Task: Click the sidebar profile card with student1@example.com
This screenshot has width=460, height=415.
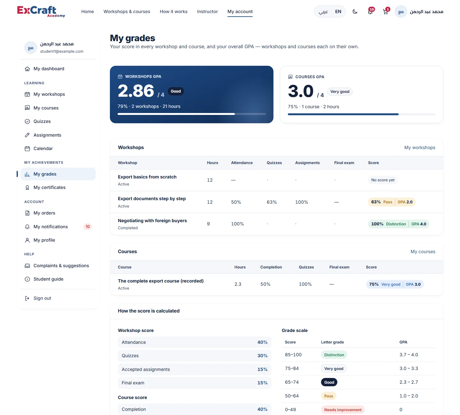Action: pyautogui.click(x=58, y=48)
